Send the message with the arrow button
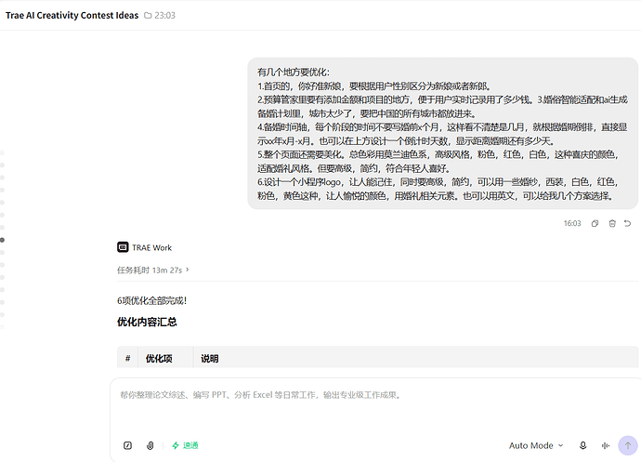This screenshot has height=462, width=641. click(627, 445)
